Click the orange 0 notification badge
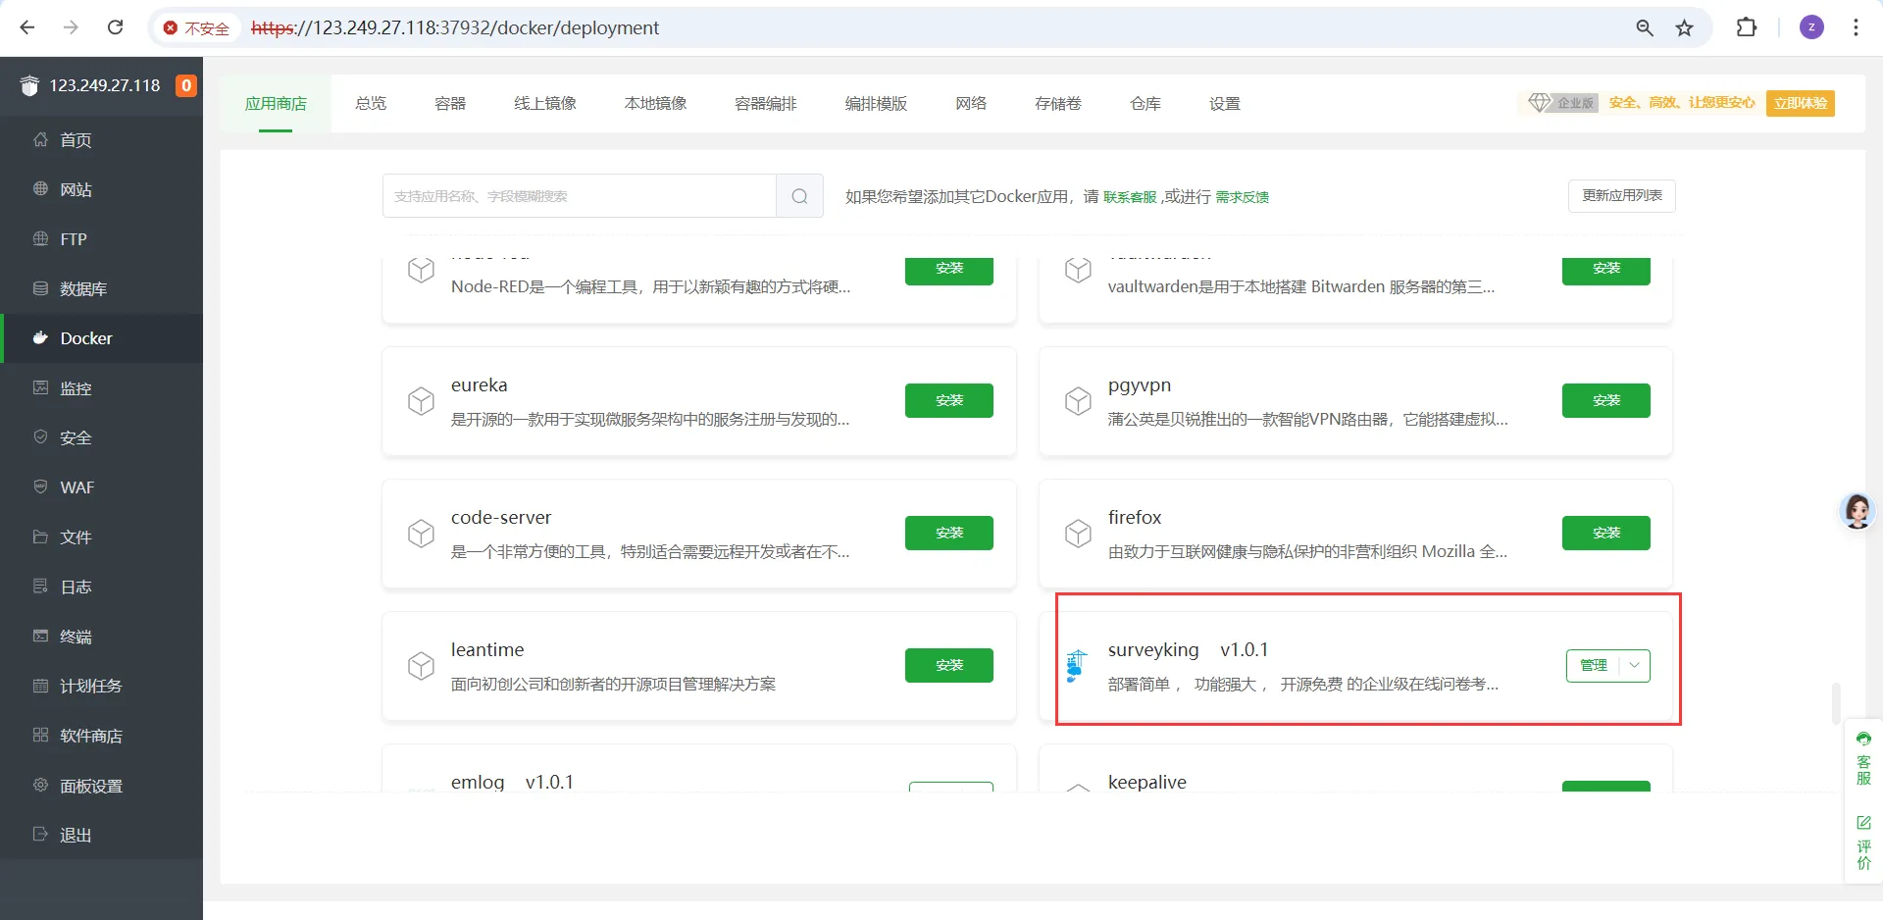Screen dimensions: 1883x920 tap(186, 85)
